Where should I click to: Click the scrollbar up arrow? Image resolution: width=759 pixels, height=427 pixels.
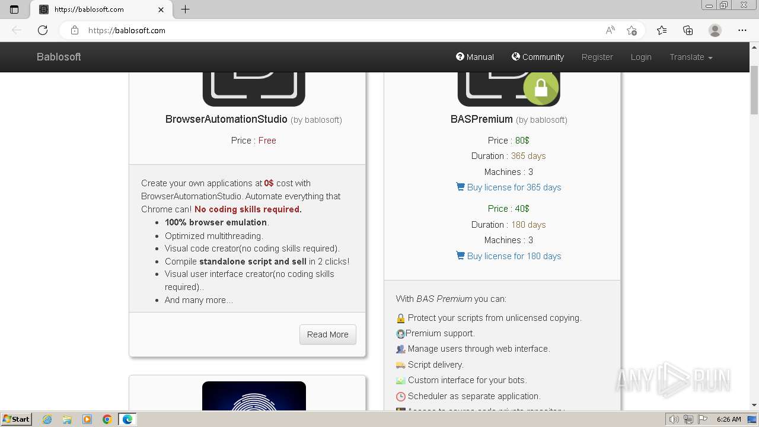coord(754,47)
